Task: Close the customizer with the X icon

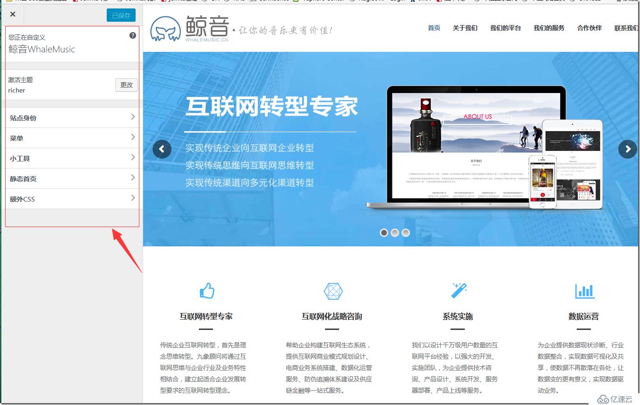Action: [x=13, y=14]
